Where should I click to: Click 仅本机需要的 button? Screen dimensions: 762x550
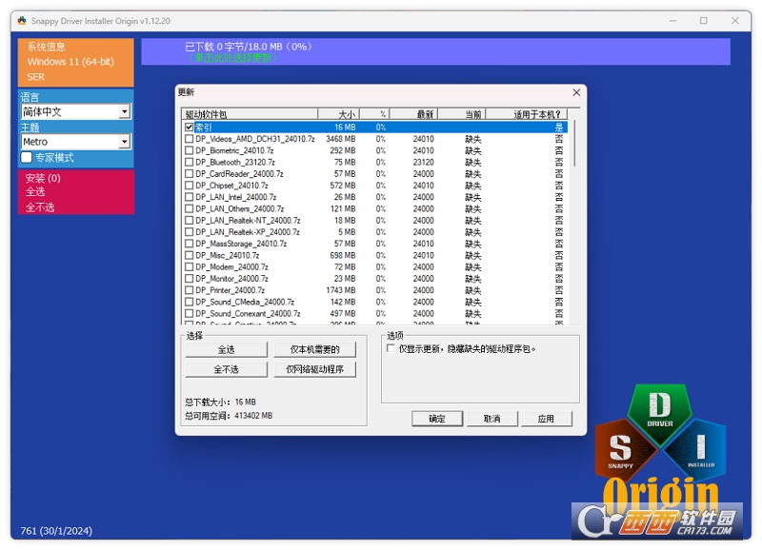tap(315, 349)
